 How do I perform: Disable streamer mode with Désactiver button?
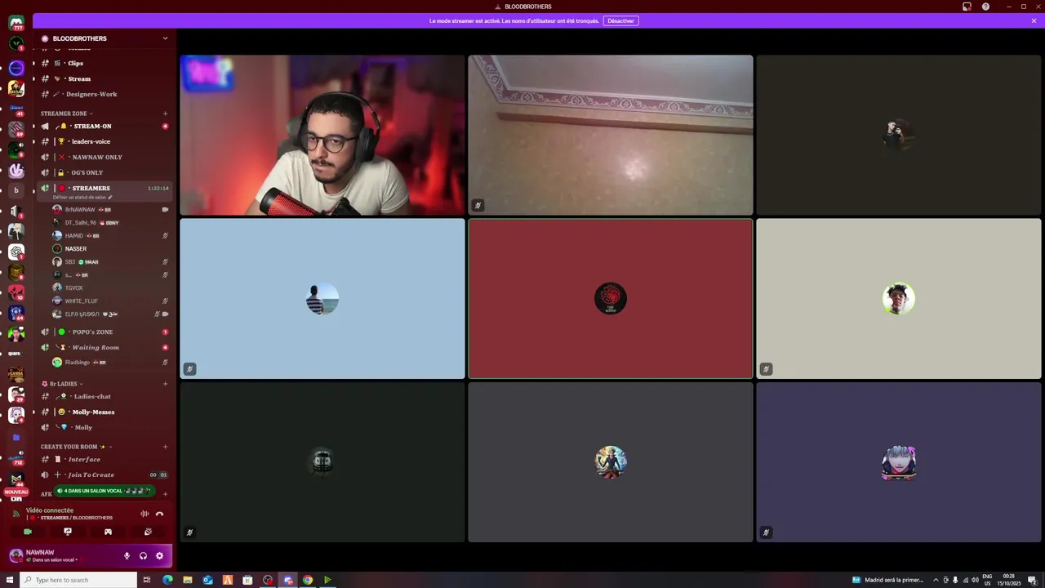pos(620,20)
